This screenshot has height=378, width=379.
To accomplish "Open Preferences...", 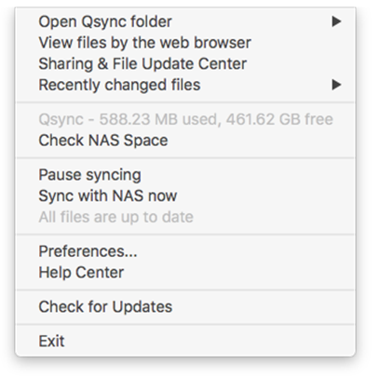I will click(x=185, y=251).
